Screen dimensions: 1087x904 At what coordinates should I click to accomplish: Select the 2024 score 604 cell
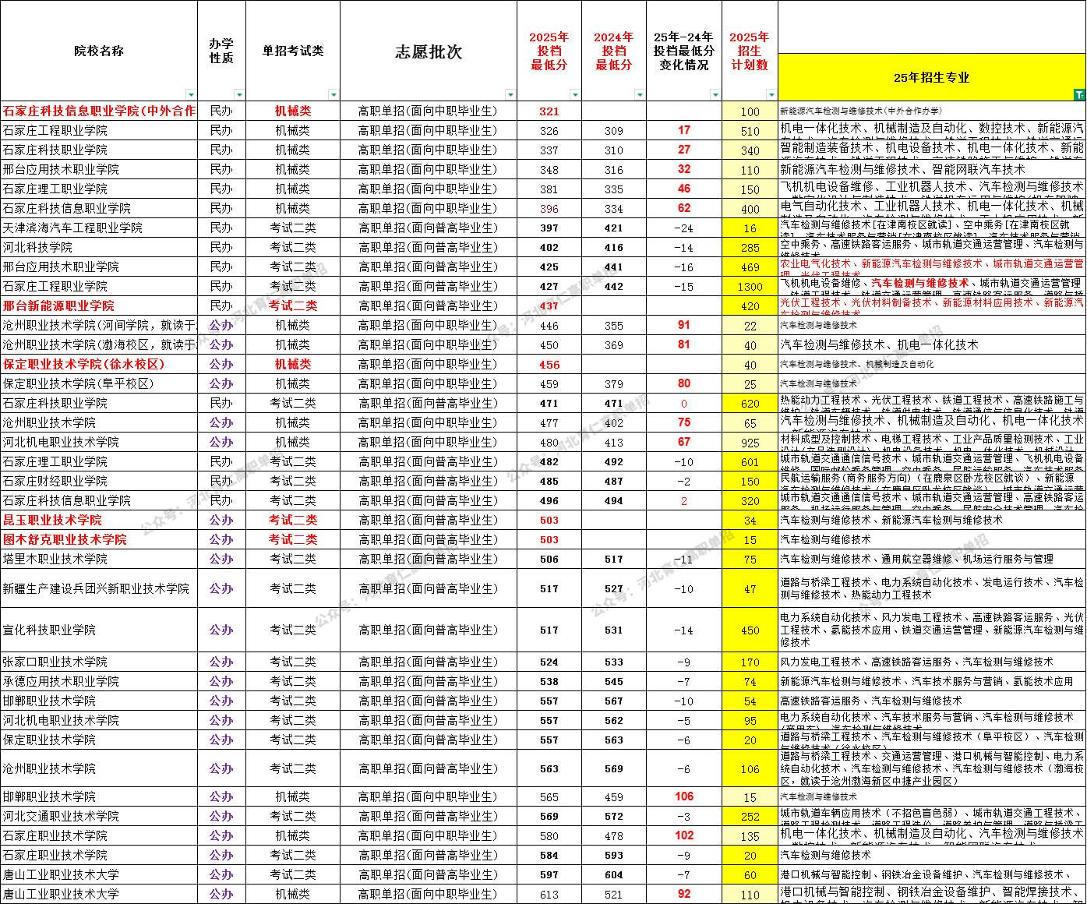[x=614, y=874]
